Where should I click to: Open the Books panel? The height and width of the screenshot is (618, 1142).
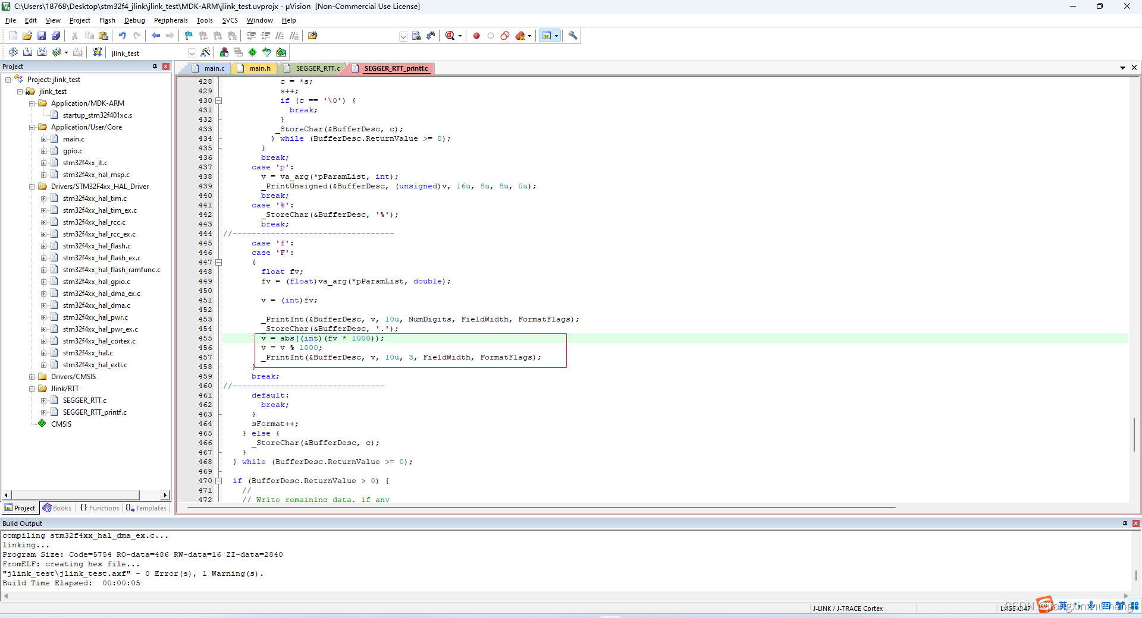pos(57,508)
